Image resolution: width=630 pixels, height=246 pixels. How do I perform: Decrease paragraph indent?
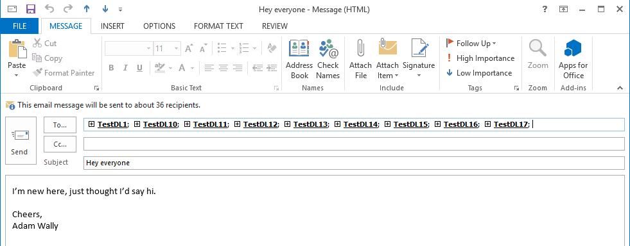click(258, 68)
